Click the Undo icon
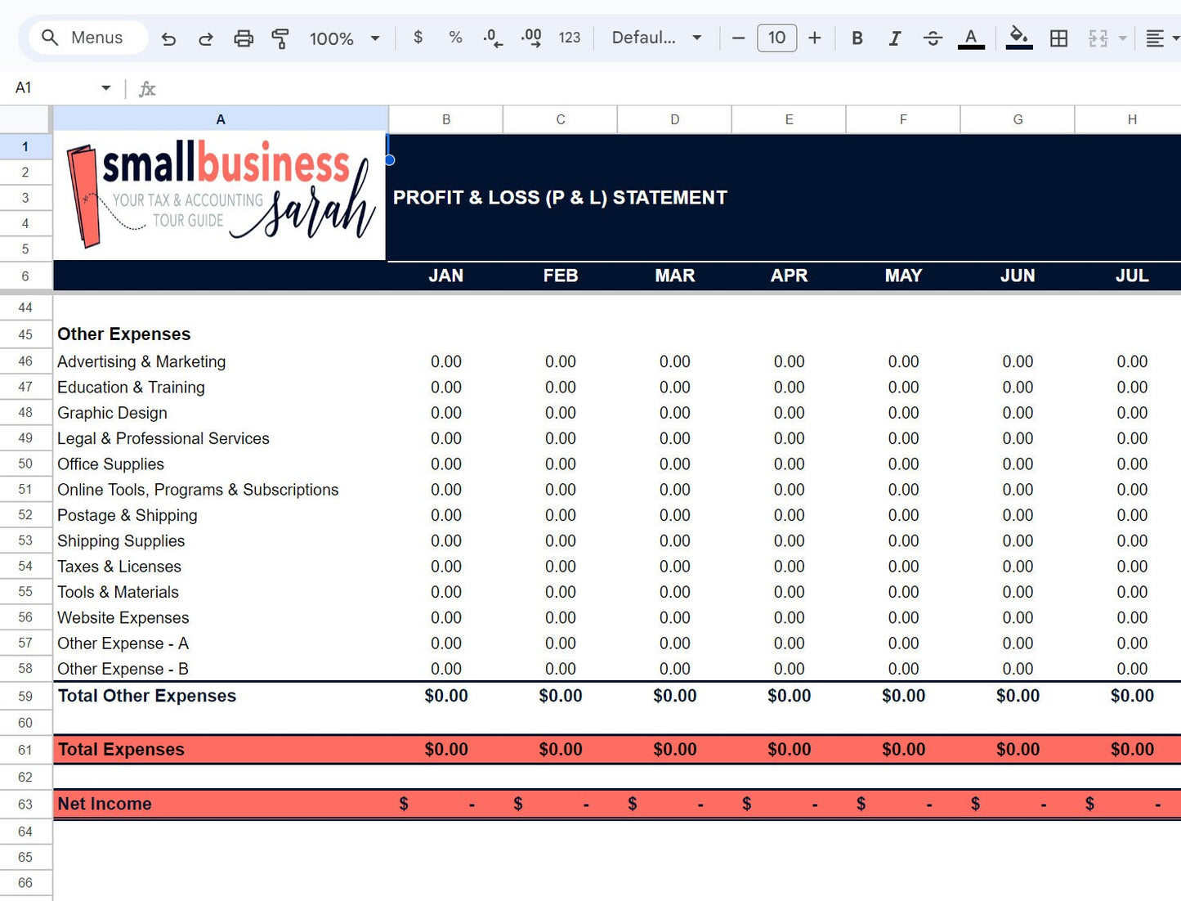Screen dimensions: 1181x901 click(168, 38)
